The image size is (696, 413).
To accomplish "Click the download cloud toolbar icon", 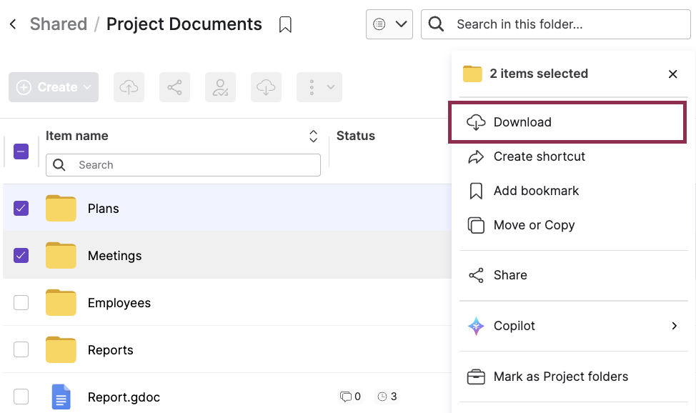I will point(266,86).
